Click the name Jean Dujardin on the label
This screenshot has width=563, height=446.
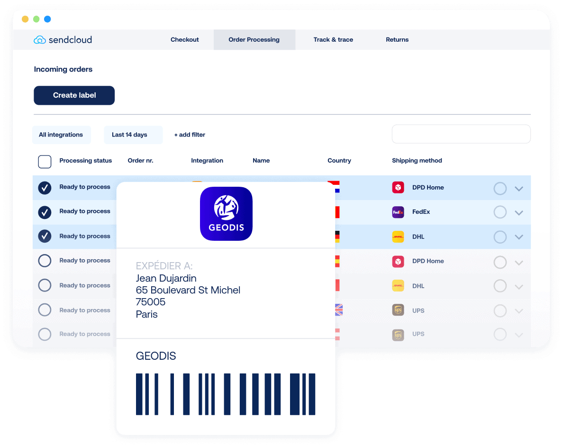pyautogui.click(x=166, y=278)
